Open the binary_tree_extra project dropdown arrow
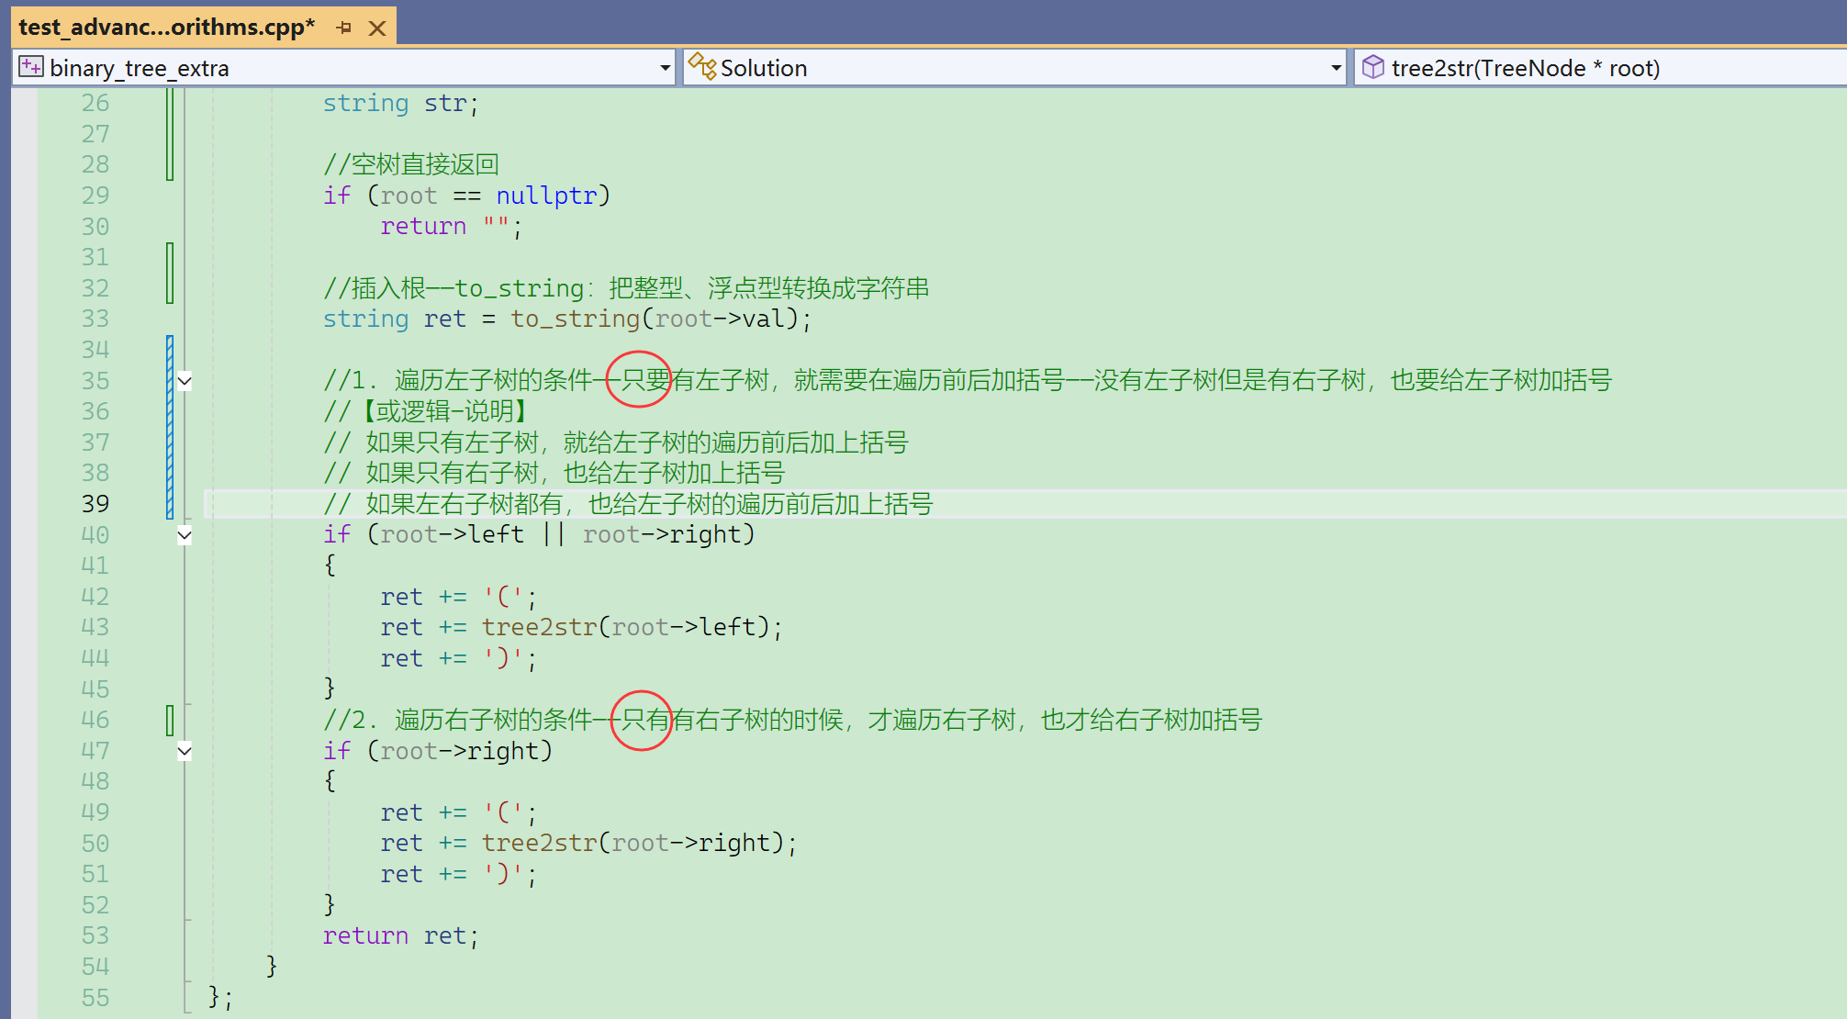The height and width of the screenshot is (1019, 1847). tap(665, 68)
